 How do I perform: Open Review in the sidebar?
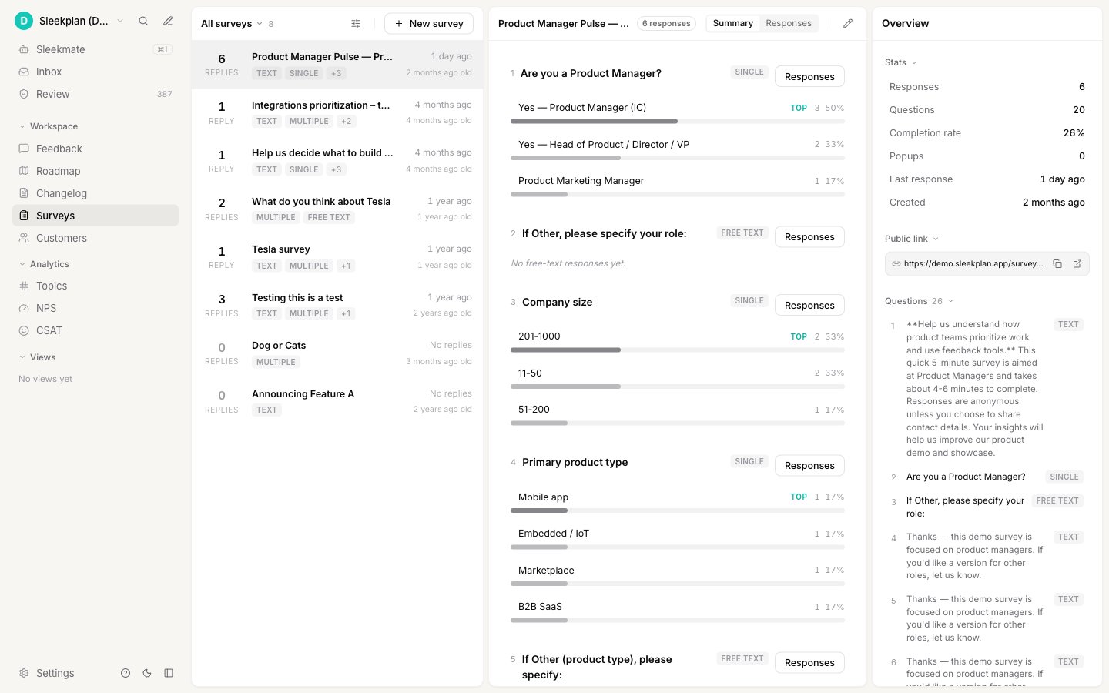click(95, 94)
